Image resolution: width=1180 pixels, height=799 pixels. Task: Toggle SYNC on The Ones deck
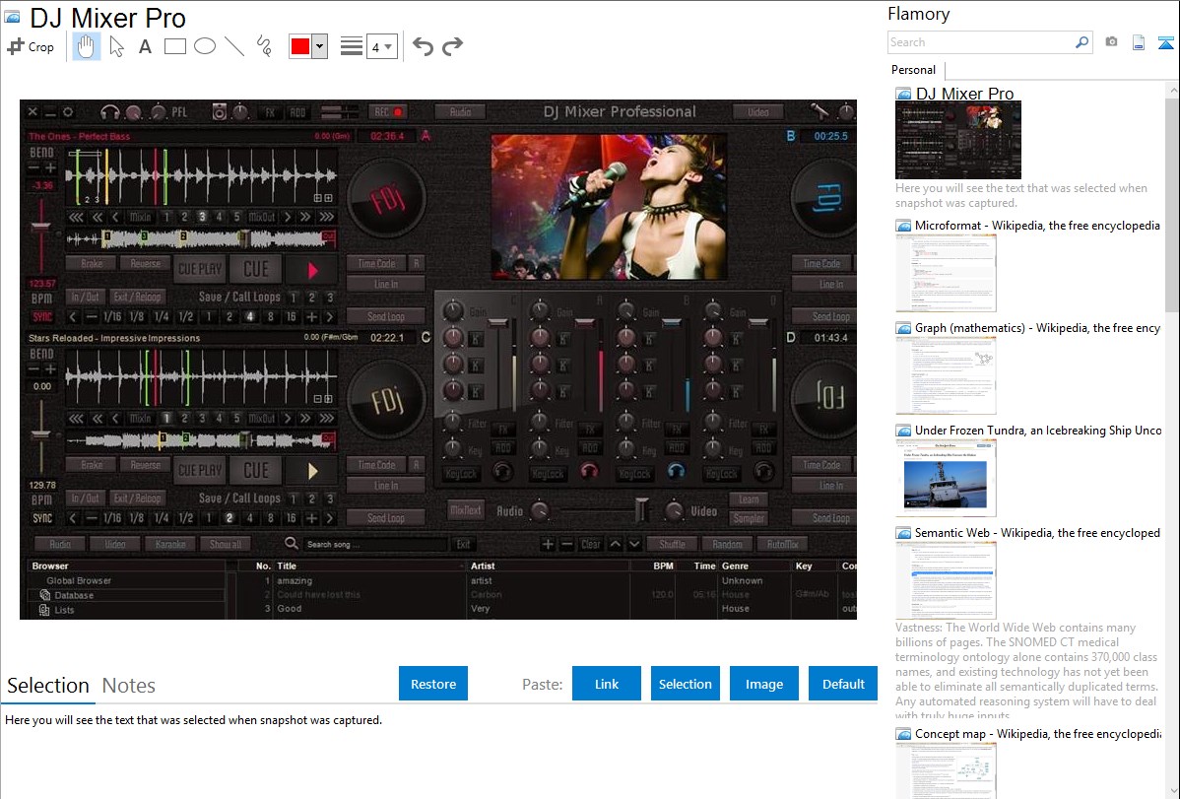42,317
